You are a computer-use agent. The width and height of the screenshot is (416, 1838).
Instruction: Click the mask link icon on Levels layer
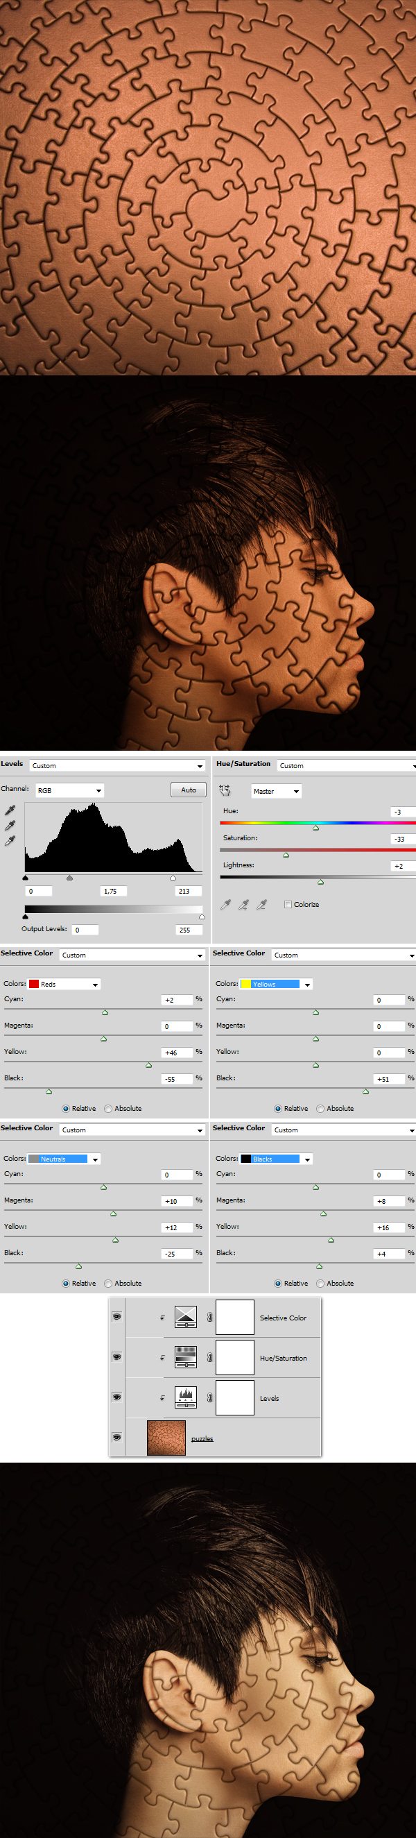210,1398
